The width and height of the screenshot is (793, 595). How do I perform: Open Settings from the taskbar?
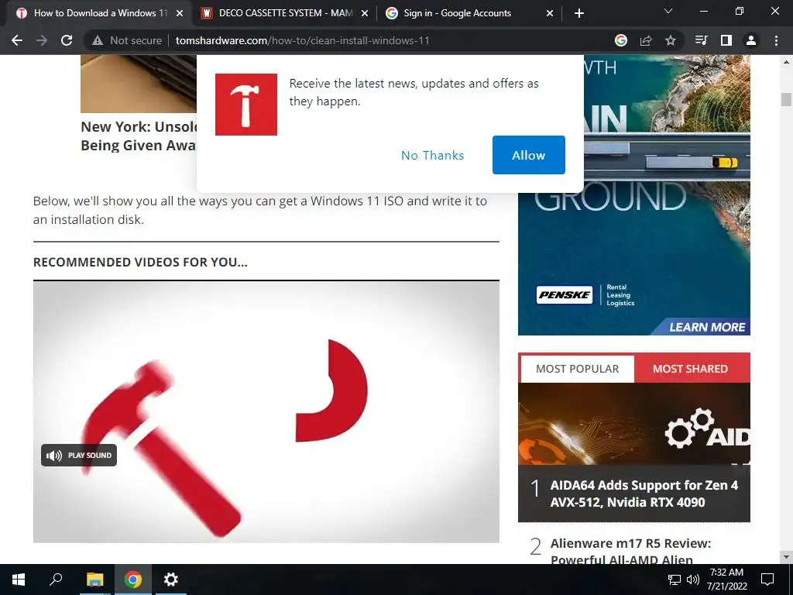coord(171,580)
